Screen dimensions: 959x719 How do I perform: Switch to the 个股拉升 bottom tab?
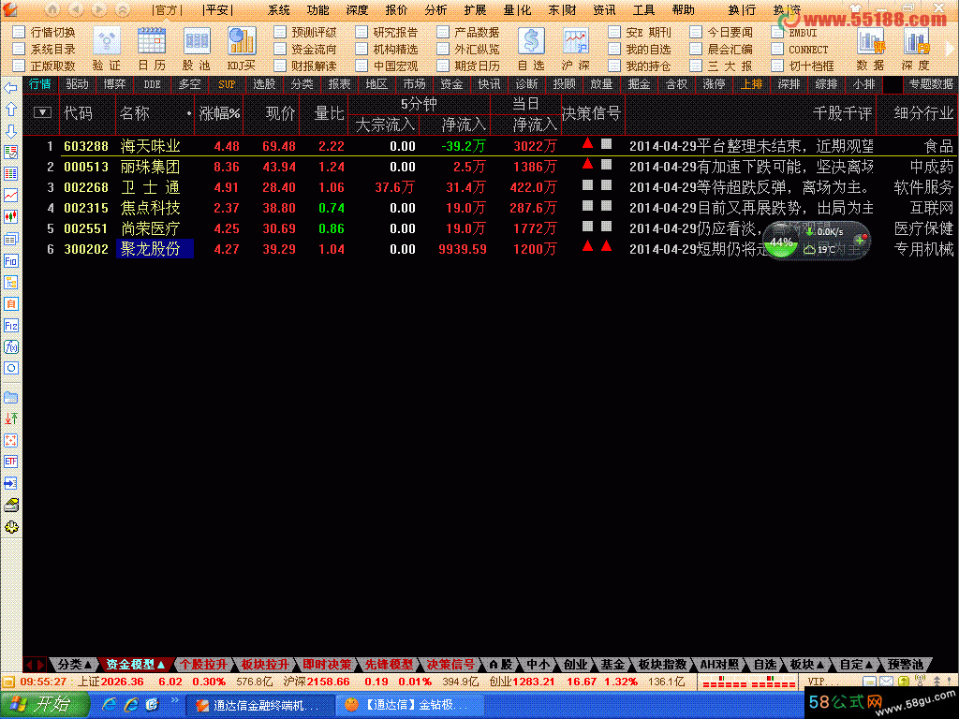(202, 665)
